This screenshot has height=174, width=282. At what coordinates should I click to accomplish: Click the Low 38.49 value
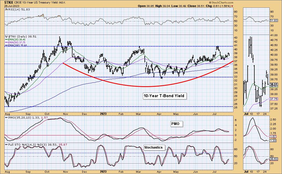coord(179,6)
